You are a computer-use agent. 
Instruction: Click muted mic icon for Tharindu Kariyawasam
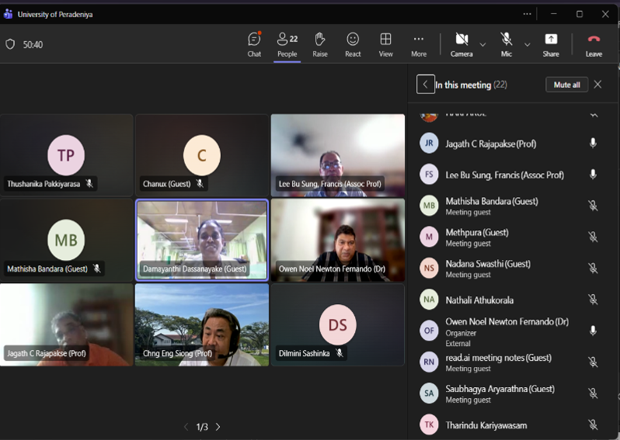(x=593, y=424)
